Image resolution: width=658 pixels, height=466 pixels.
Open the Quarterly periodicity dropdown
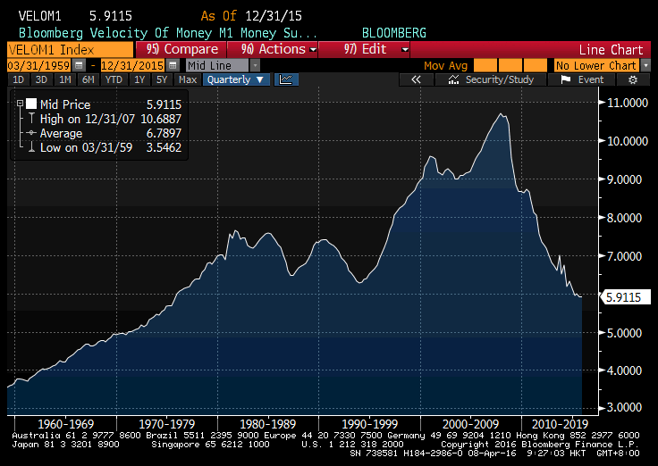tap(237, 79)
